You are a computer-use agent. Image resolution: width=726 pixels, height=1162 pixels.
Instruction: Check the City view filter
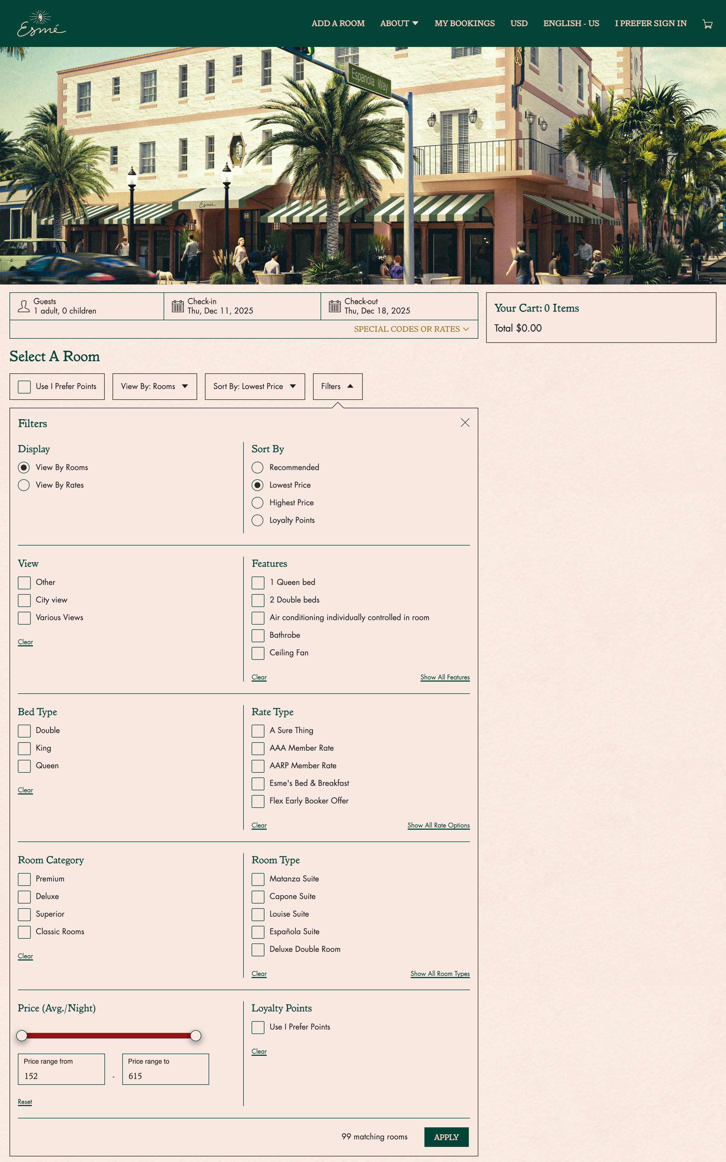pyautogui.click(x=24, y=600)
